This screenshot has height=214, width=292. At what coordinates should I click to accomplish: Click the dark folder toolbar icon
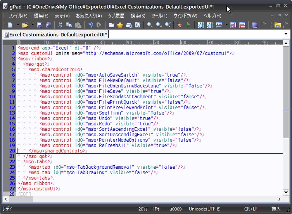click(111, 25)
